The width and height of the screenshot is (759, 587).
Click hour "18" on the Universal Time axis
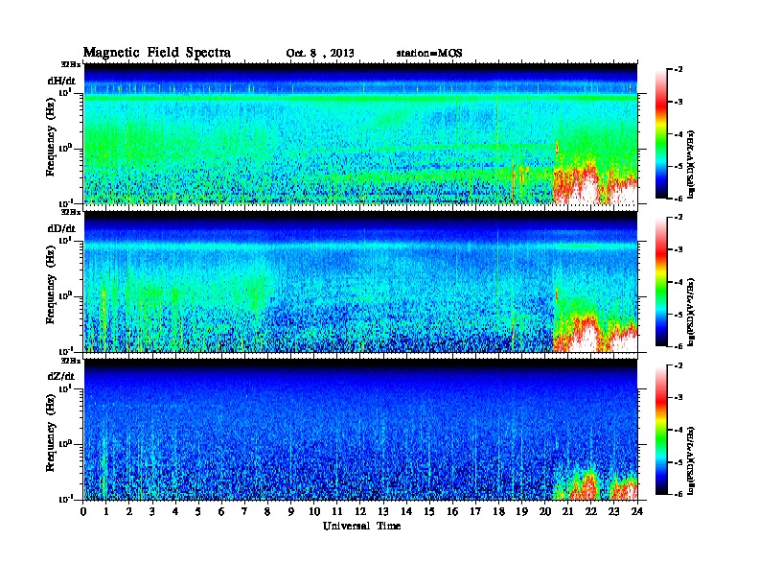pyautogui.click(x=498, y=511)
